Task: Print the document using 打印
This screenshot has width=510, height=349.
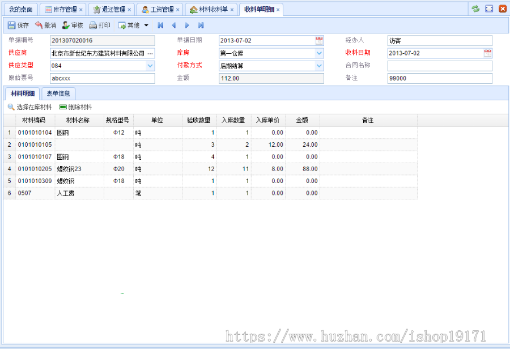Action: click(x=100, y=25)
